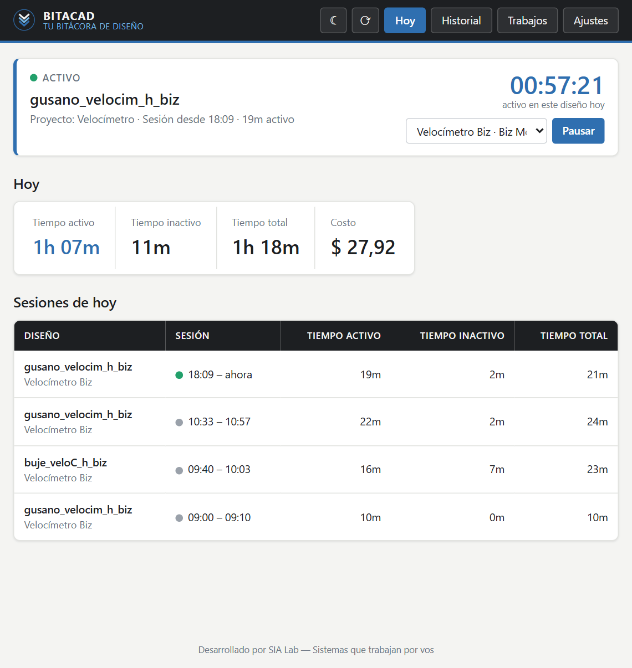Select the session 09:00 – 09:10

[x=316, y=517]
